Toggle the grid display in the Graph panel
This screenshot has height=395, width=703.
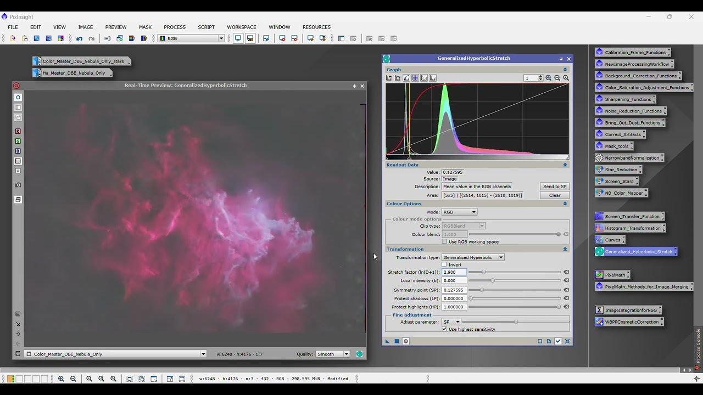click(x=415, y=78)
